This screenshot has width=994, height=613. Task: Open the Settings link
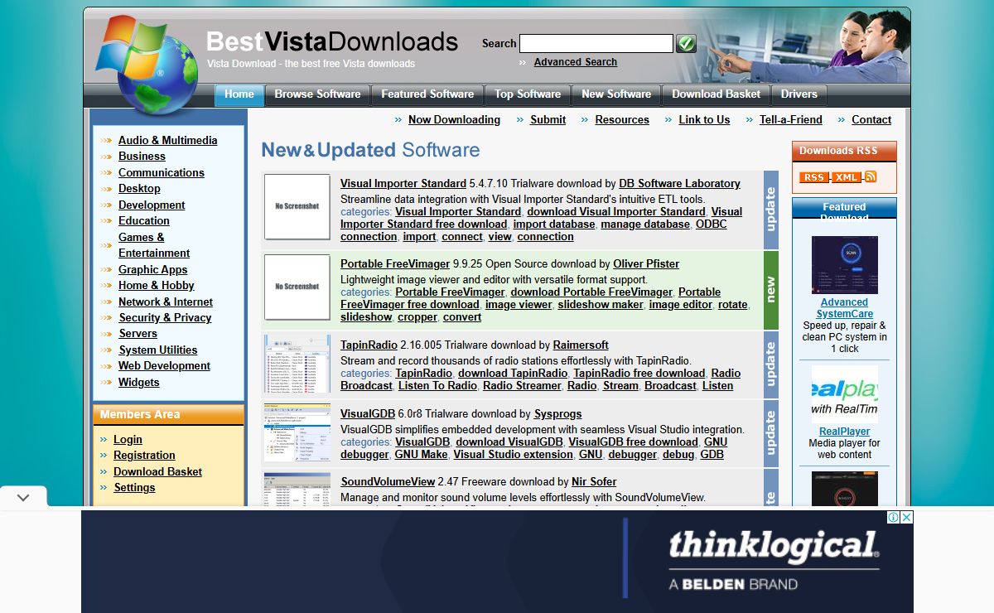(x=134, y=488)
